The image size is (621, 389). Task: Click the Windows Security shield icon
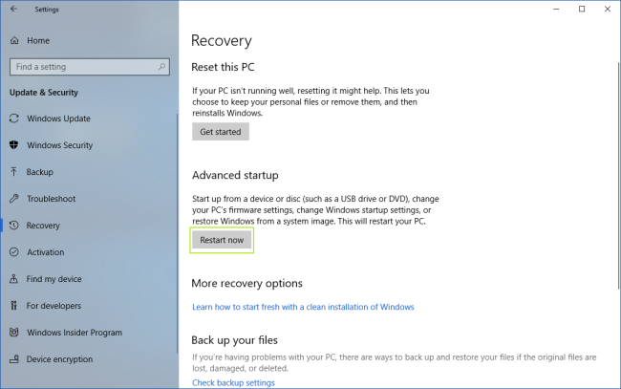14,145
